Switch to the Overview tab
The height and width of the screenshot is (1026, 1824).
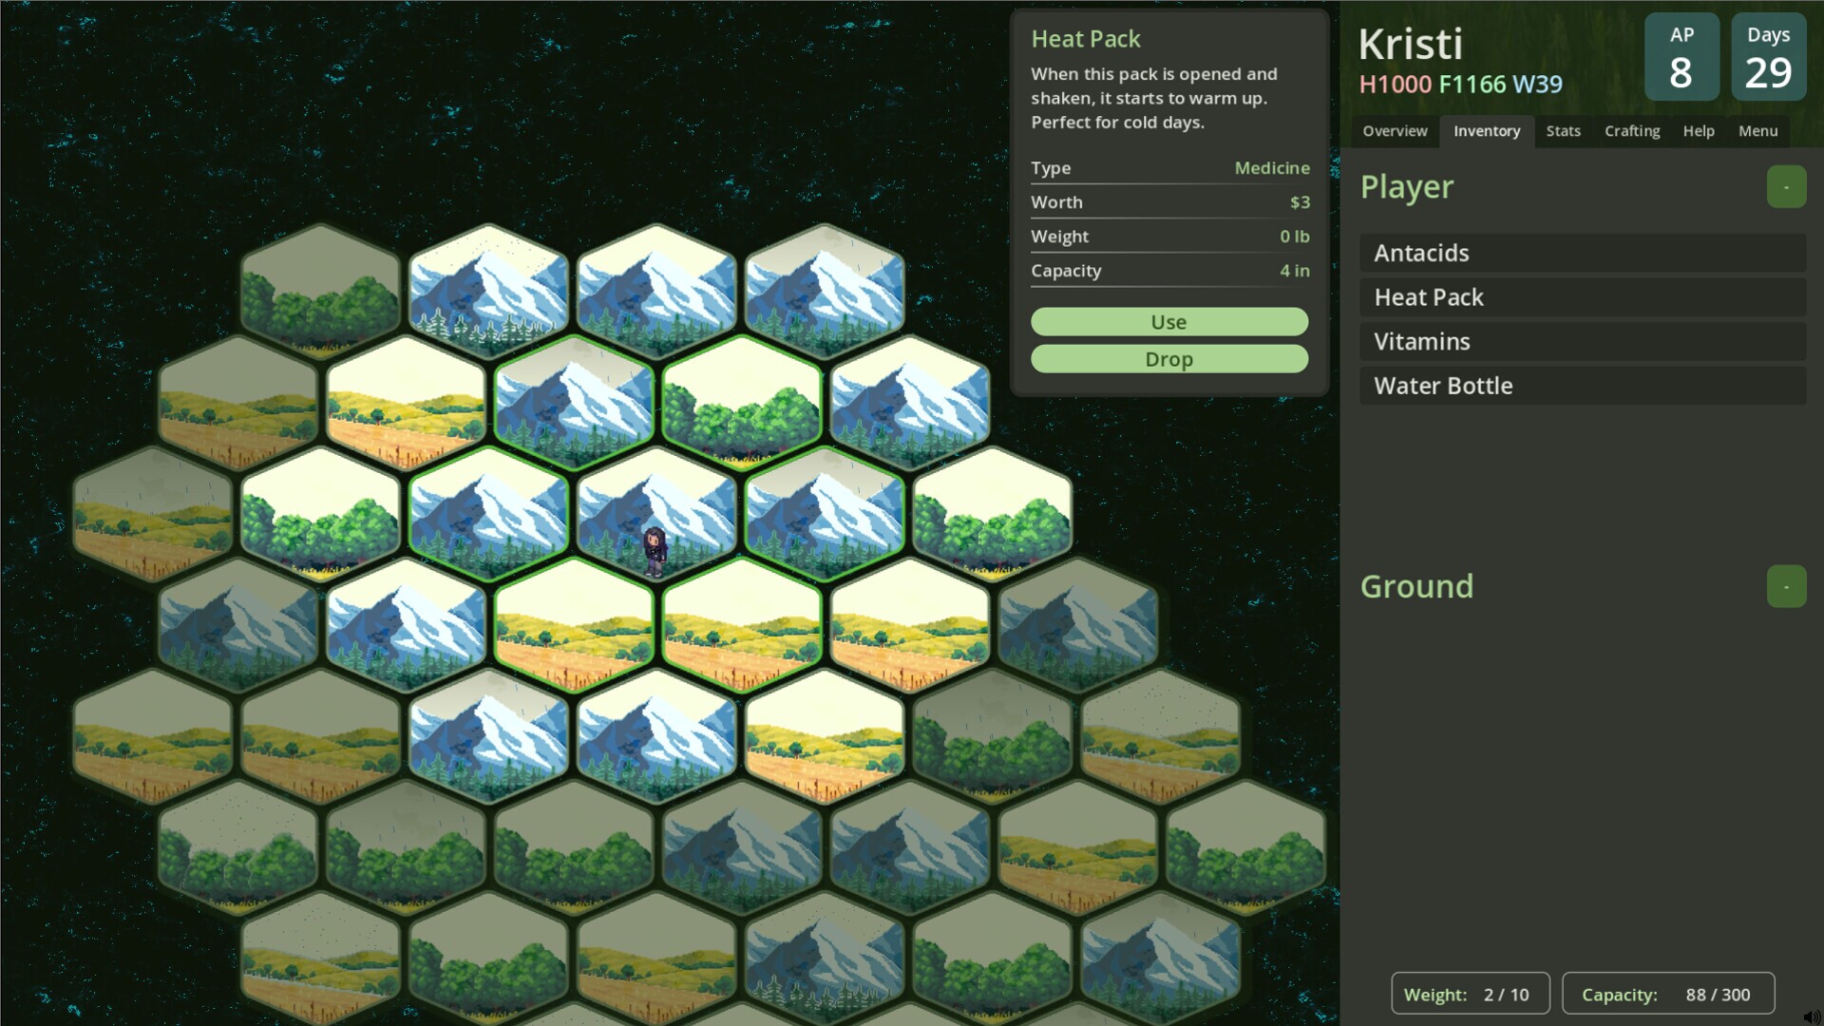[1394, 131]
